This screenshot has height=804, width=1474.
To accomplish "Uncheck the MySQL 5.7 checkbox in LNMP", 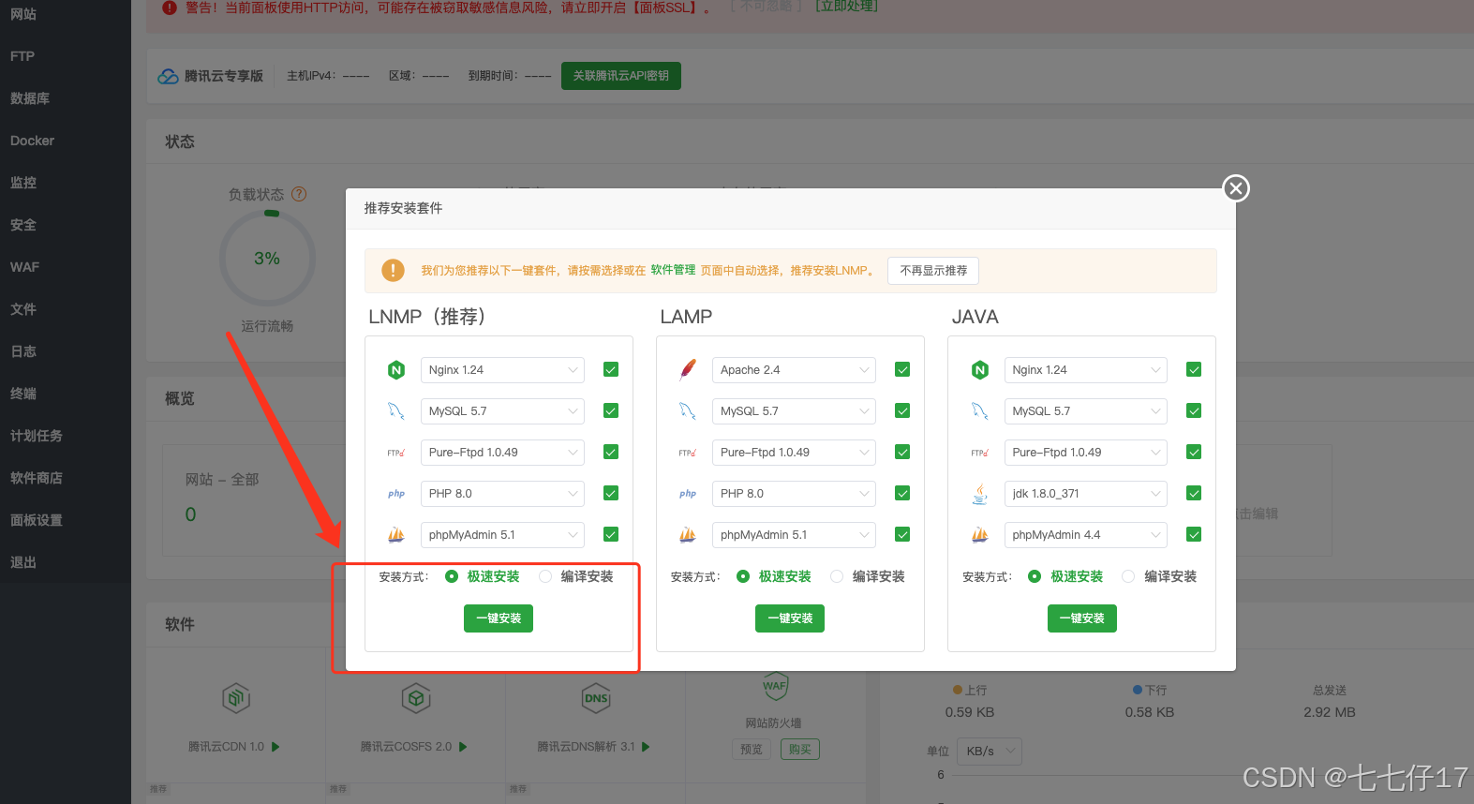I will click(x=611, y=411).
